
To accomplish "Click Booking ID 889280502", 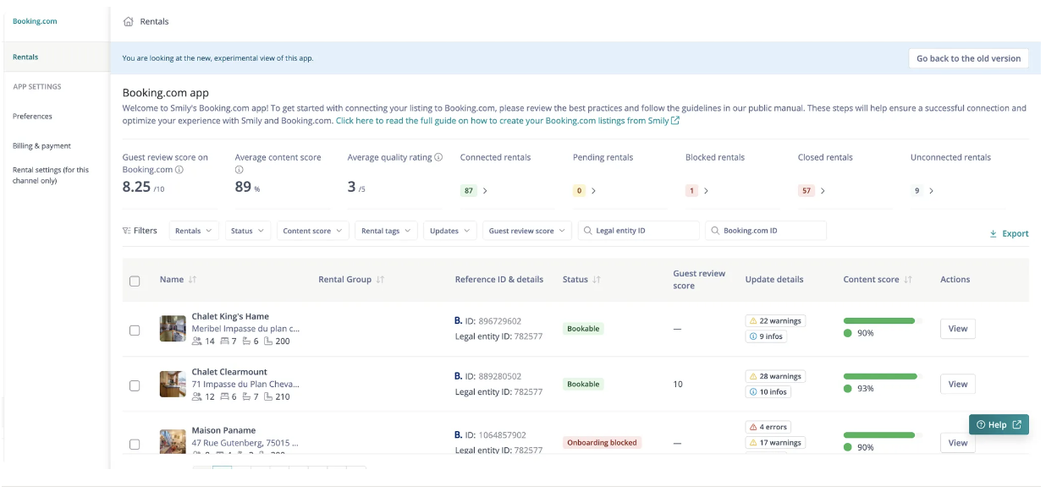I will 500,376.
